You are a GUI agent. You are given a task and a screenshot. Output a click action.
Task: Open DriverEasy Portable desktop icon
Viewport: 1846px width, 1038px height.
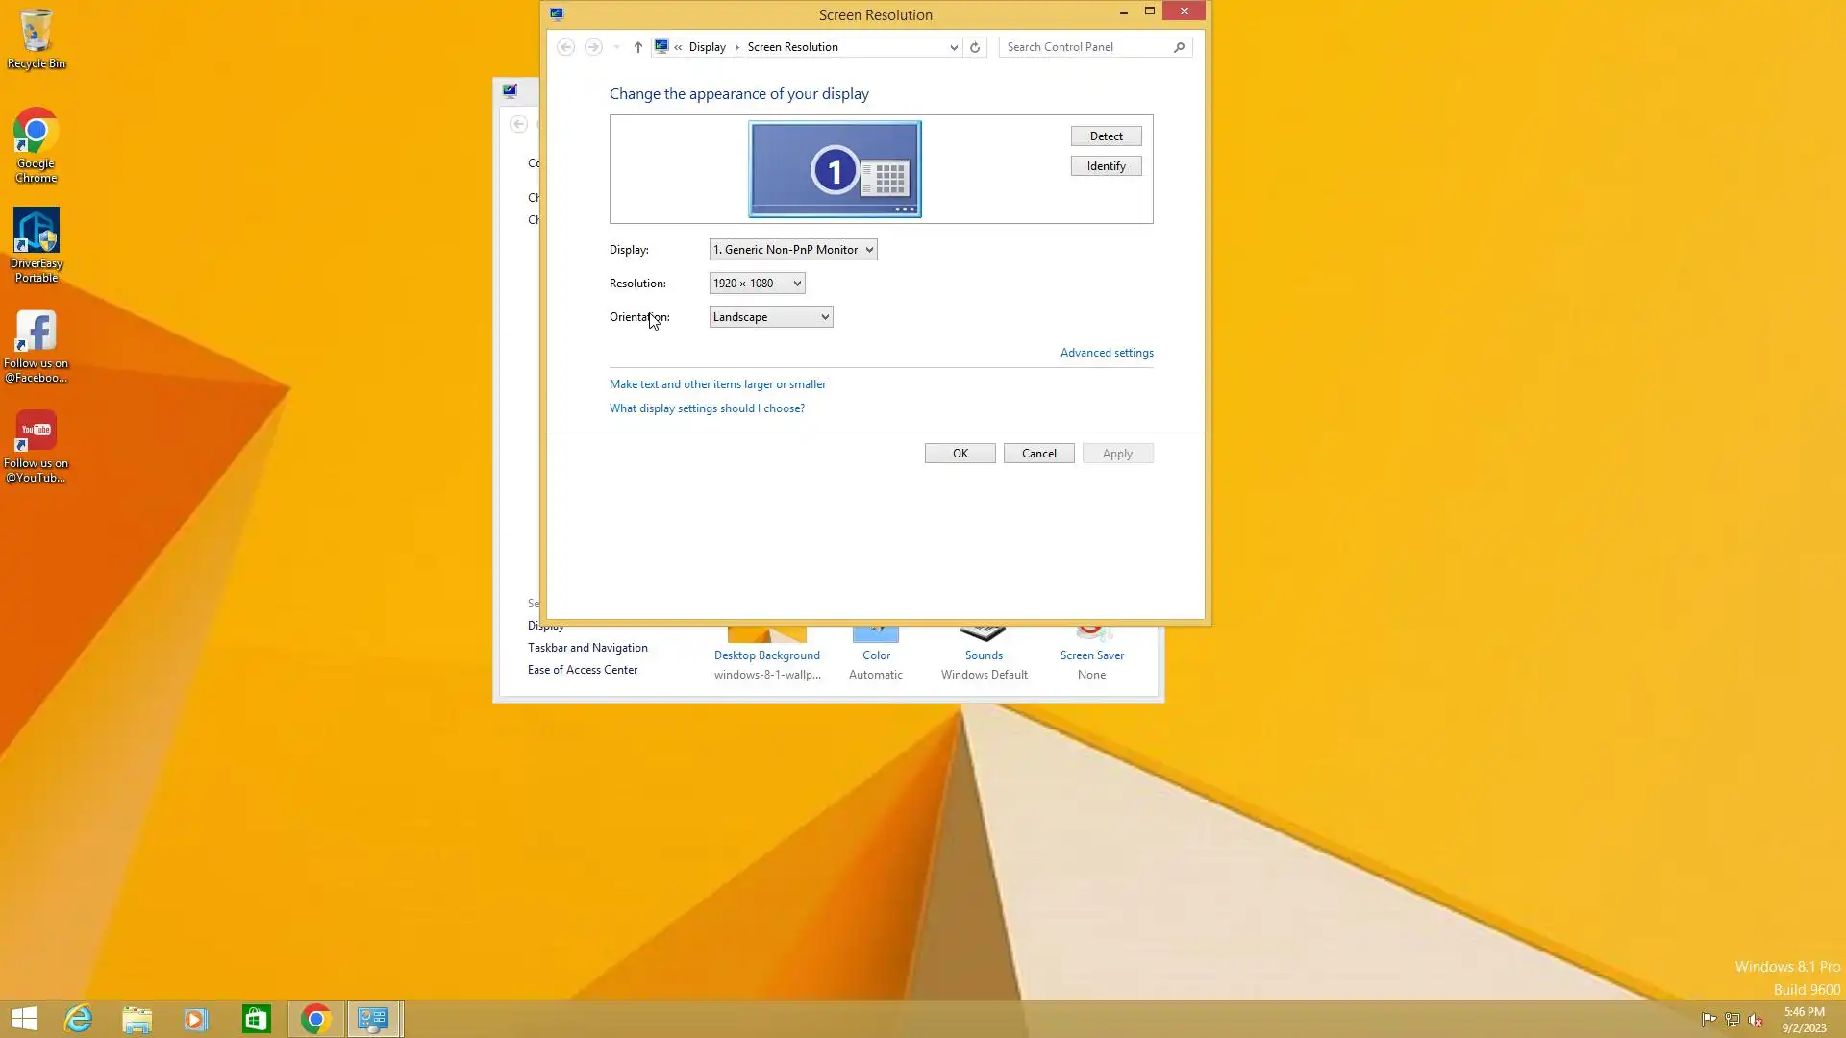tap(36, 245)
